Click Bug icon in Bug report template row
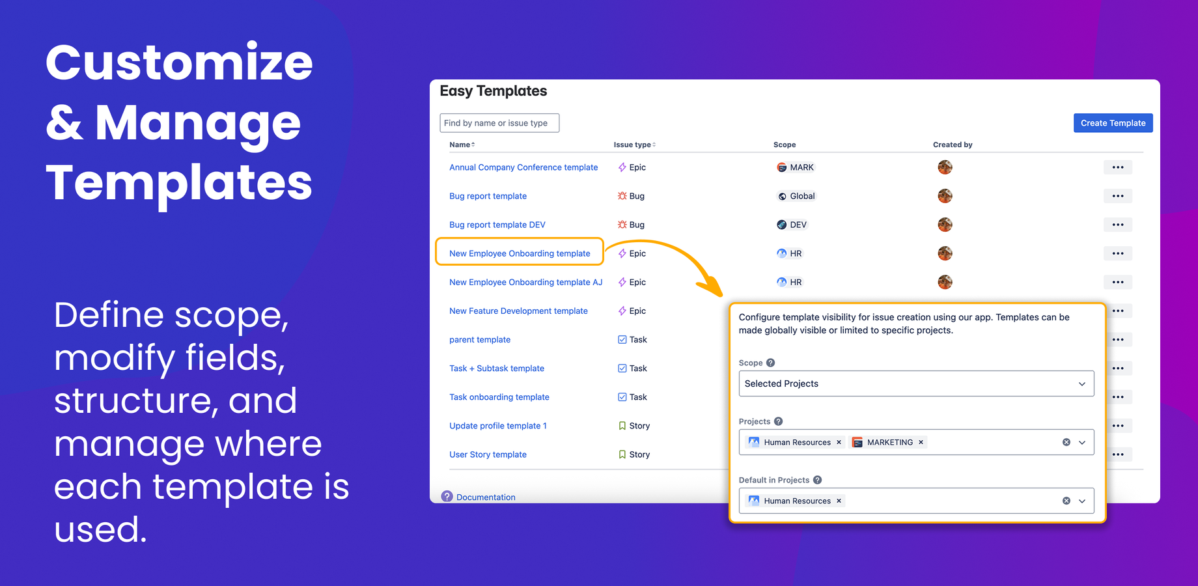Screen dimensions: 1198x586 point(622,196)
